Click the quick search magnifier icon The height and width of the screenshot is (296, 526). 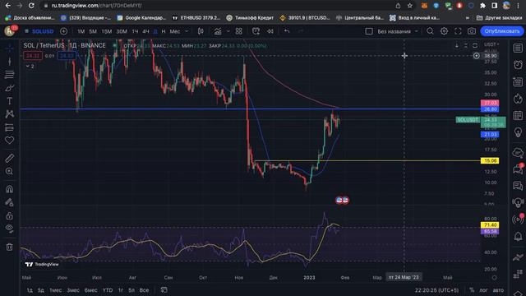tap(430, 31)
